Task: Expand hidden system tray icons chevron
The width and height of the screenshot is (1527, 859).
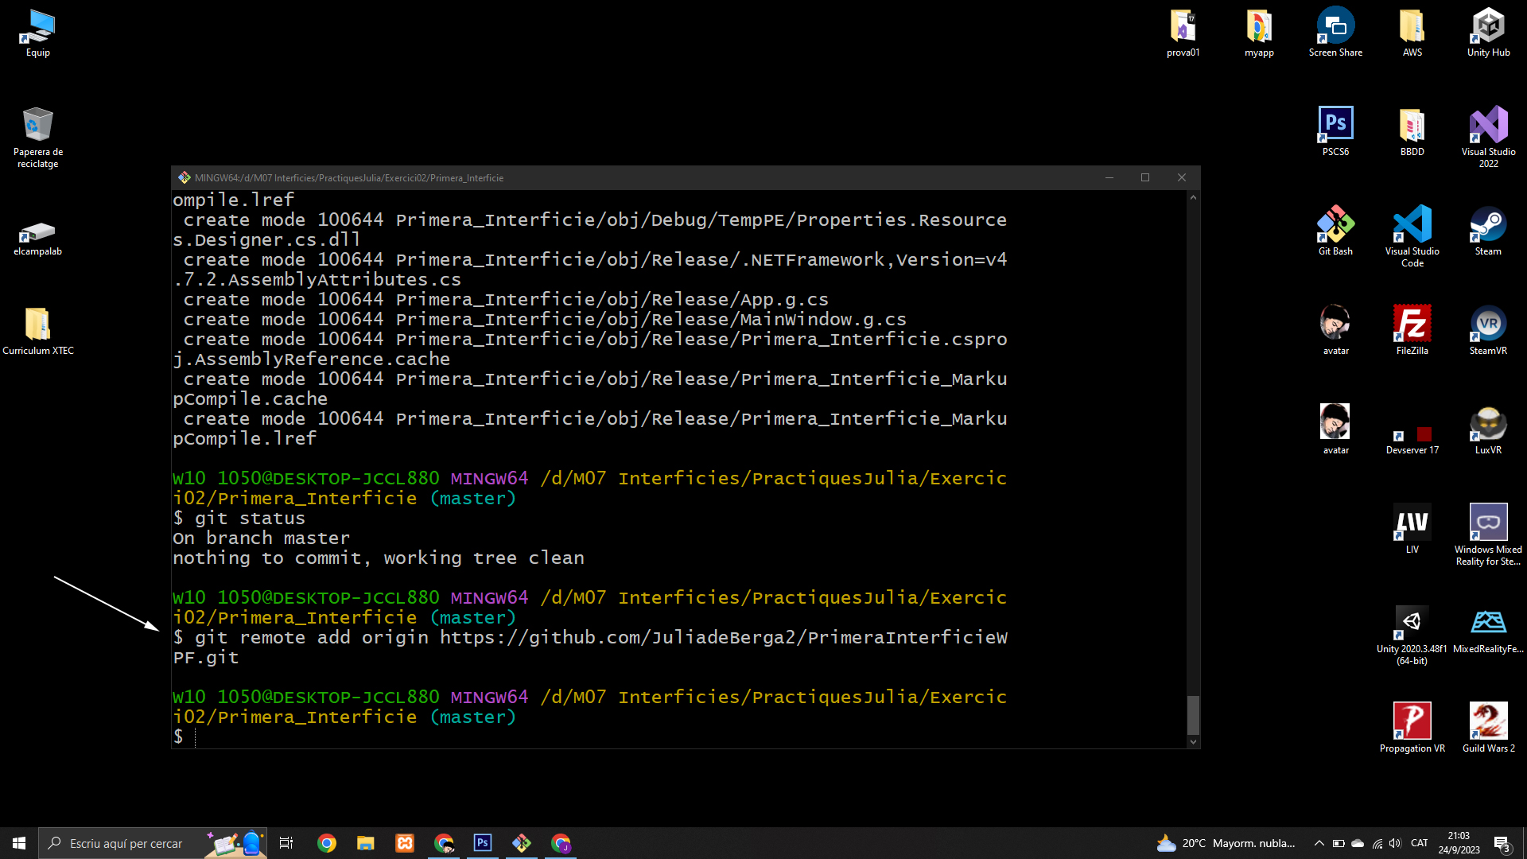Action: click(x=1319, y=843)
